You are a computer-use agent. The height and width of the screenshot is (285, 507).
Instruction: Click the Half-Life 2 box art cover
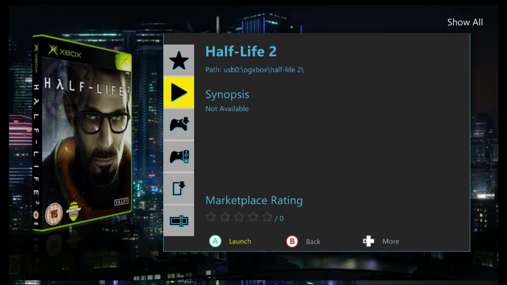click(x=82, y=133)
